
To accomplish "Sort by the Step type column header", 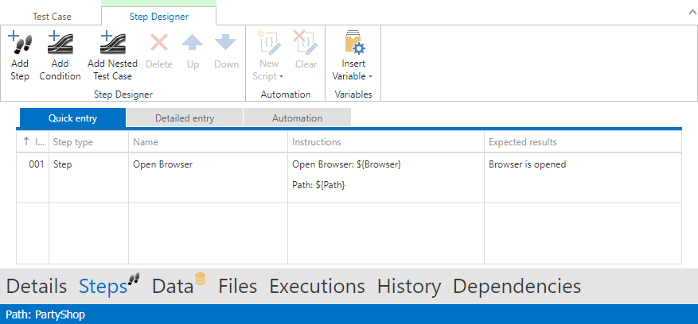I will click(x=73, y=141).
